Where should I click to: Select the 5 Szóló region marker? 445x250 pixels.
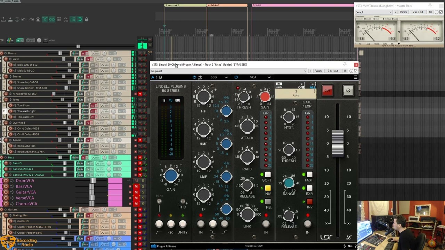[303, 5]
